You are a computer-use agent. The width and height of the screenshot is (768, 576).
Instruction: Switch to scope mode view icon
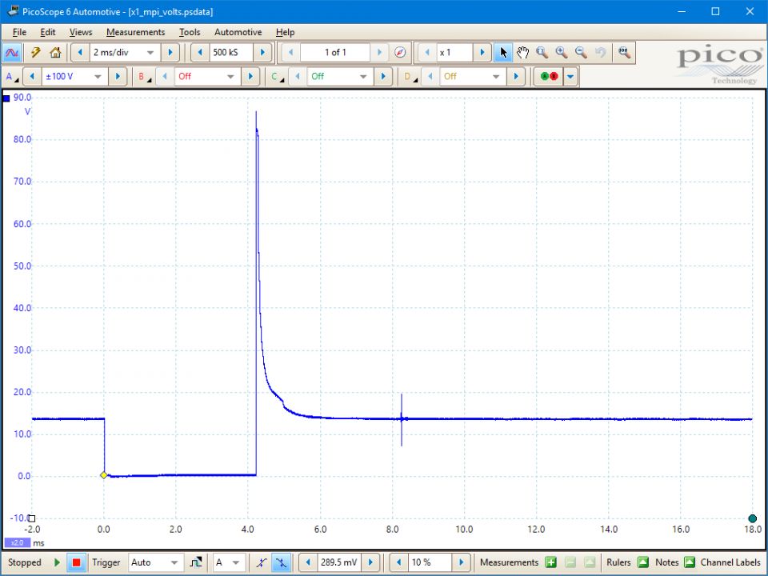click(x=12, y=53)
